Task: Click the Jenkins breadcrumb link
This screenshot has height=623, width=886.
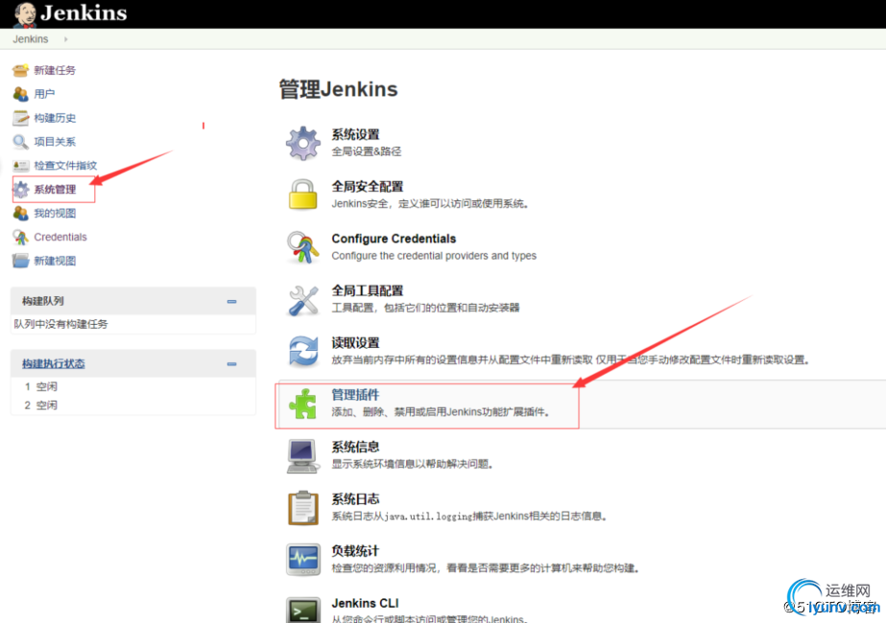Action: coord(31,39)
